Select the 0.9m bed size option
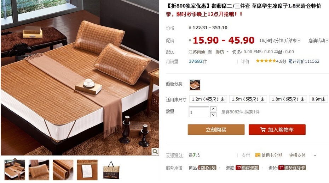 pyautogui.click(x=319, y=99)
